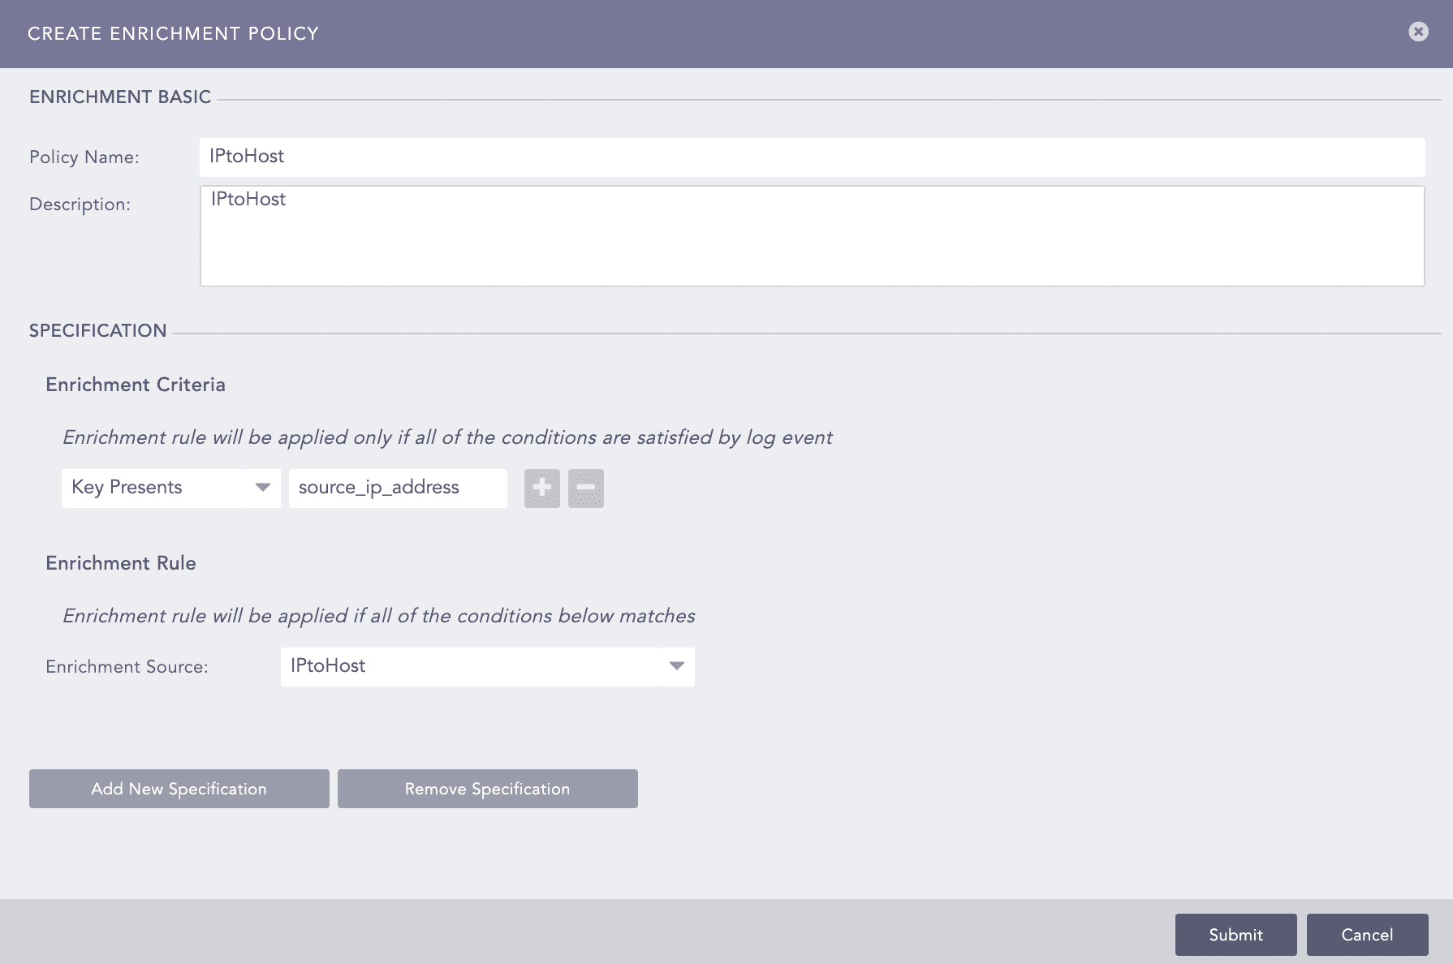Click the Description label

tap(80, 204)
